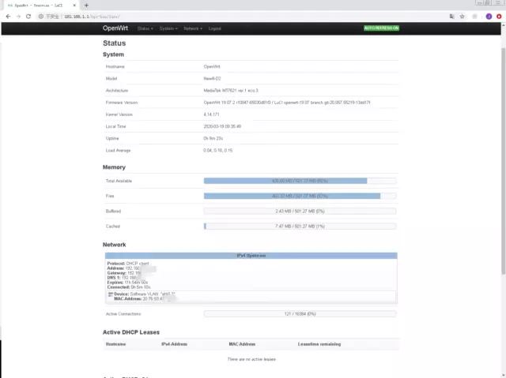Click the Expires value in Network box
The height and width of the screenshot is (378, 506).
(136, 283)
